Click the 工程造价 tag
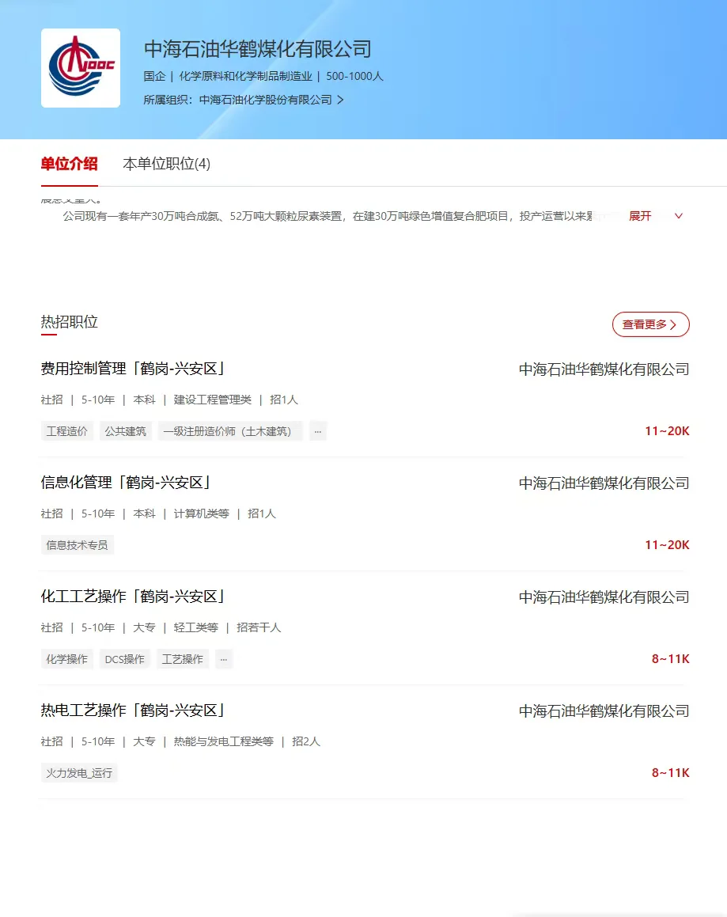 [x=66, y=431]
